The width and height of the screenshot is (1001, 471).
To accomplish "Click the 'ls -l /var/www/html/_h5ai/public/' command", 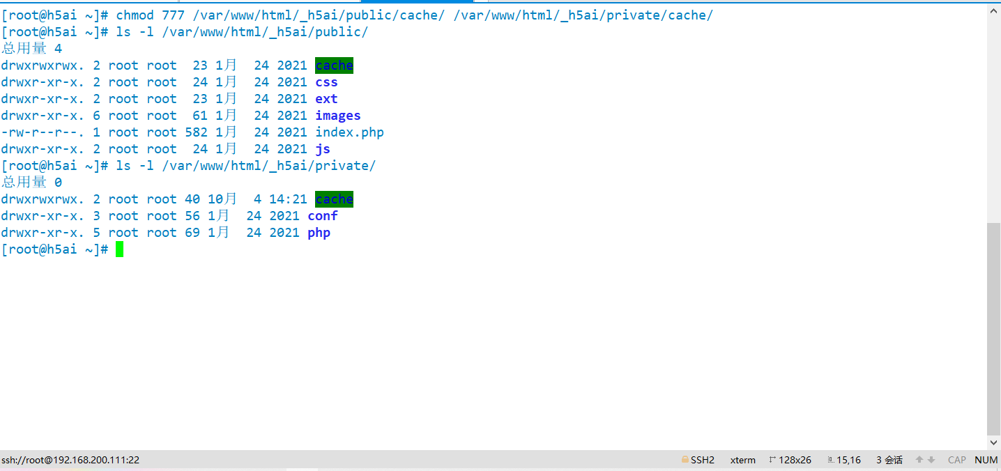I will point(242,32).
